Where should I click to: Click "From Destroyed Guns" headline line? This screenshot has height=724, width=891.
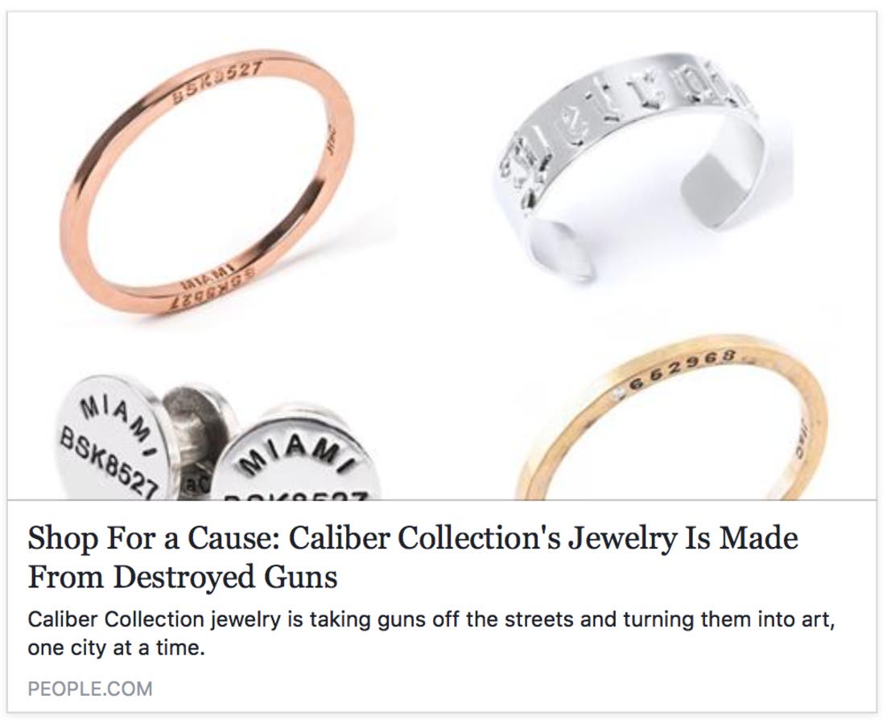[x=182, y=577]
